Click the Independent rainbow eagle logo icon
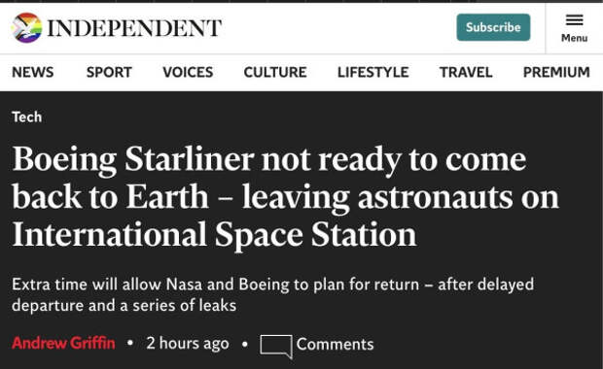This screenshot has height=369, width=603. point(26,27)
